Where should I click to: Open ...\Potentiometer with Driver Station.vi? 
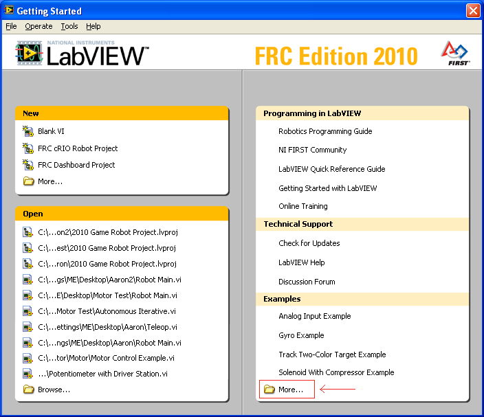(103, 374)
